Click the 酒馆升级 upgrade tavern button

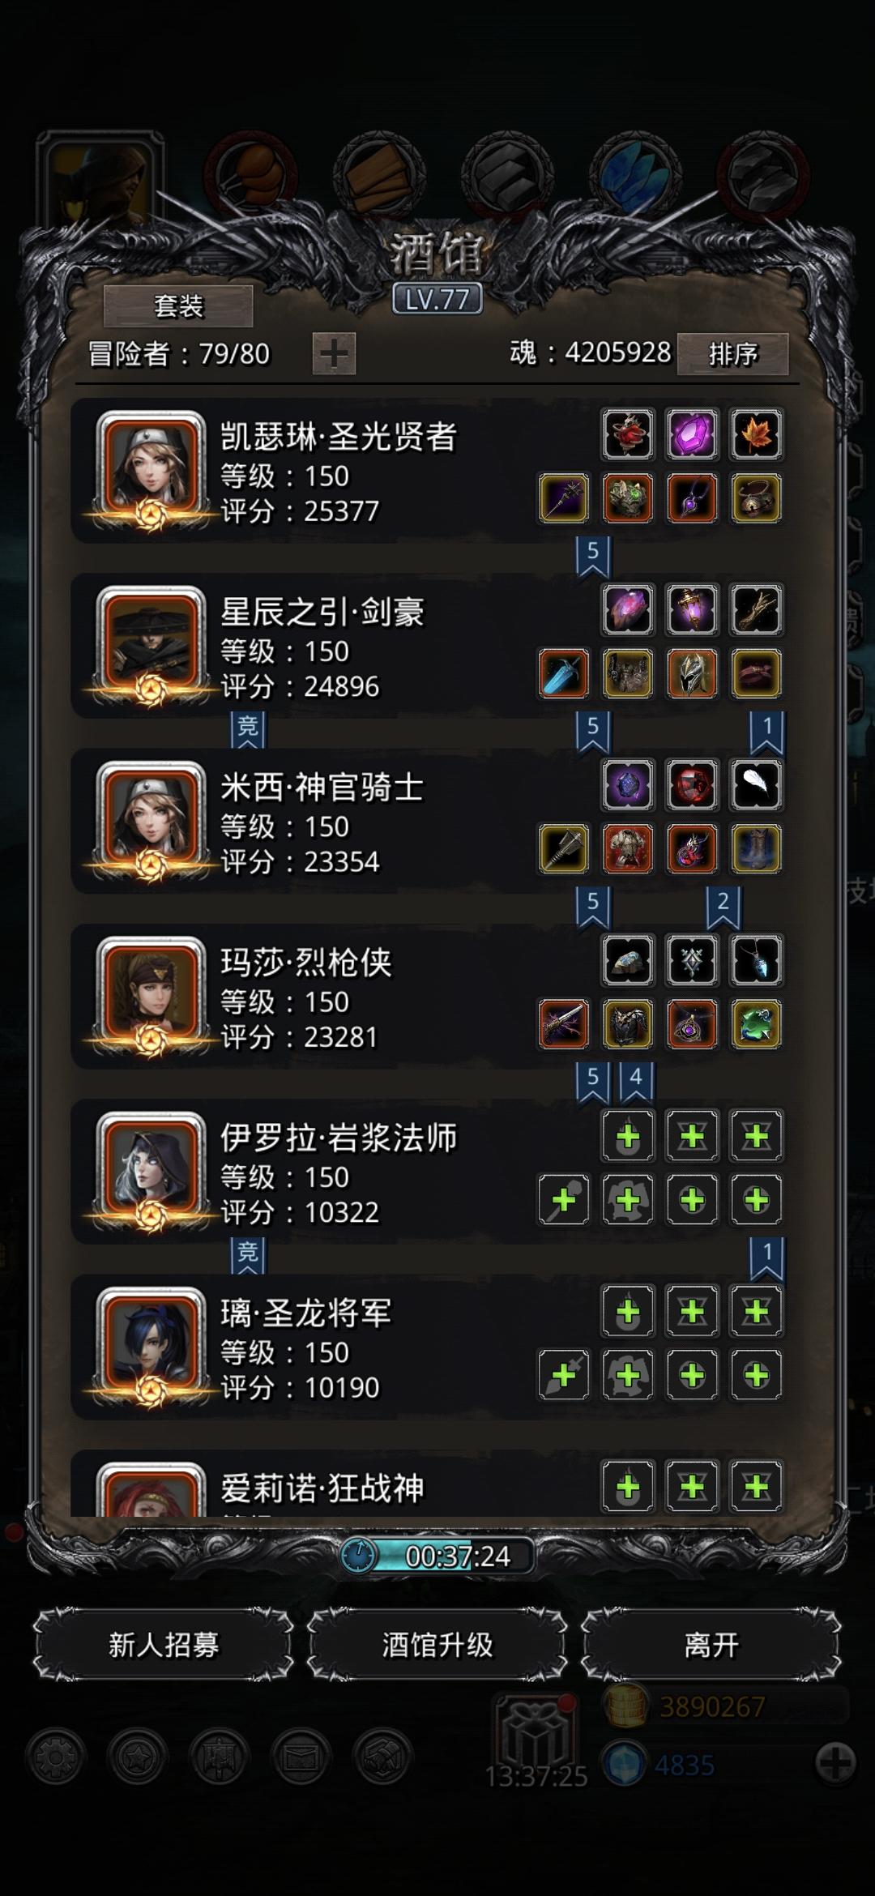coord(437,1645)
